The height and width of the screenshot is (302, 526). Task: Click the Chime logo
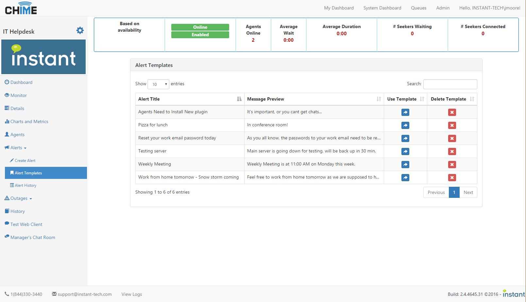coord(21,8)
